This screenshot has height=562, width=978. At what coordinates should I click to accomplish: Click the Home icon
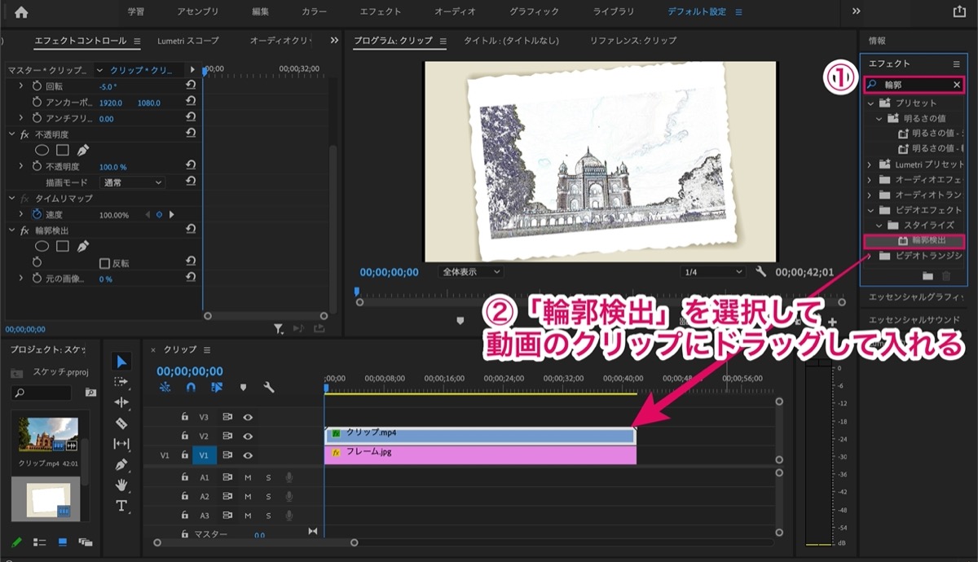coord(20,11)
